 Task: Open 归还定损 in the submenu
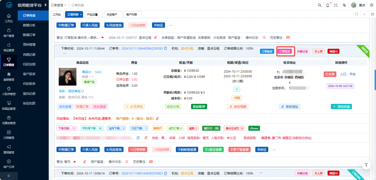[x=29, y=64]
